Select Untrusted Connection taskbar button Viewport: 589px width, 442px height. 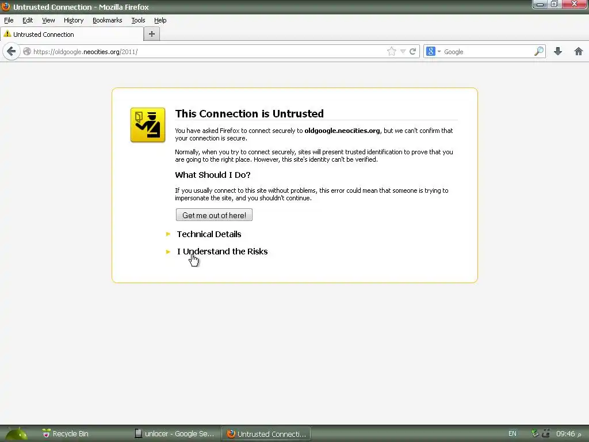(266, 434)
